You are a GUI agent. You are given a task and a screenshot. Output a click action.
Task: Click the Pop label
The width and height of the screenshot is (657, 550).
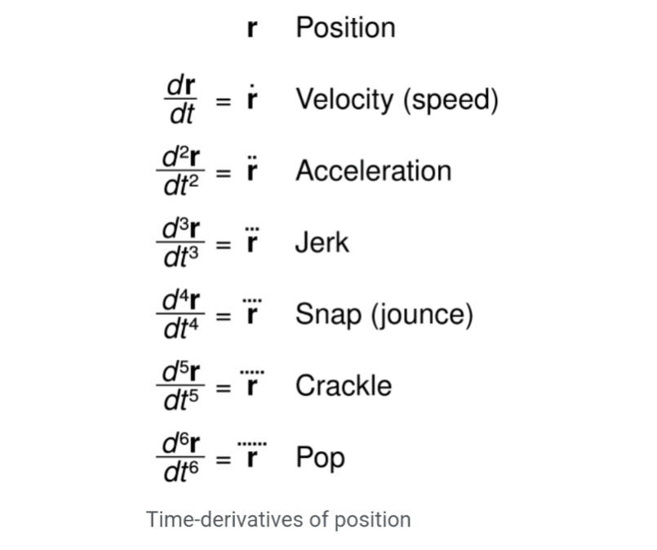point(321,459)
